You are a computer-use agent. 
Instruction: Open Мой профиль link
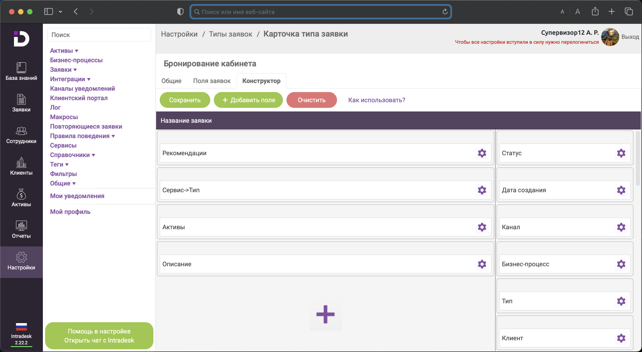click(x=70, y=212)
